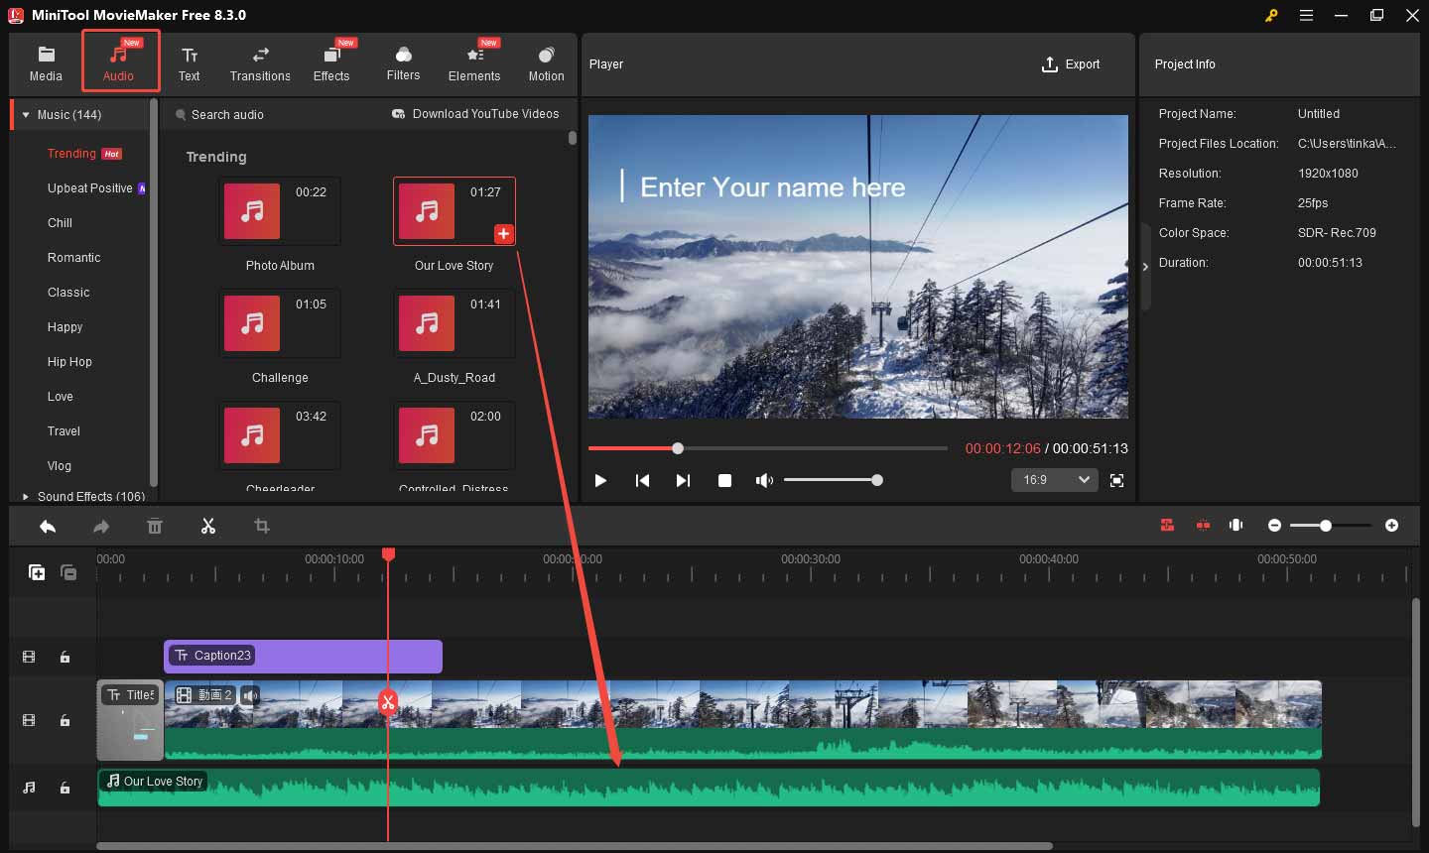The width and height of the screenshot is (1429, 853).
Task: Select the Travel music category
Action: (x=64, y=431)
